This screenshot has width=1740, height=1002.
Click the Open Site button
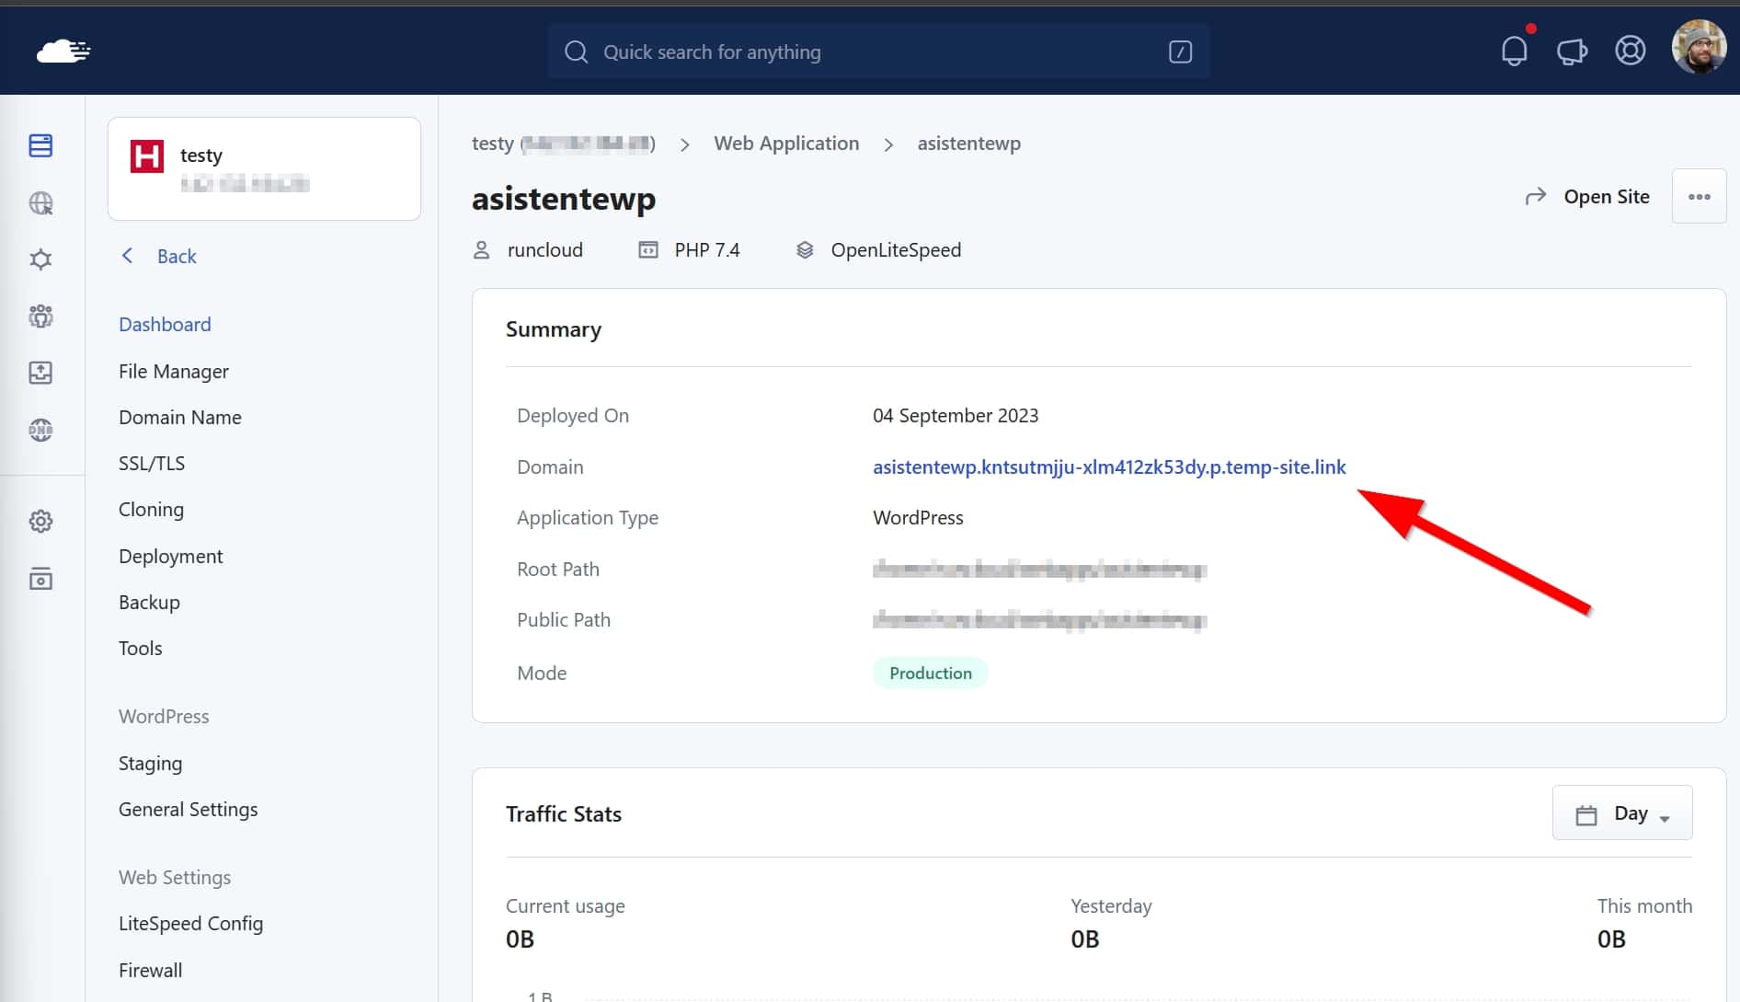tap(1588, 197)
